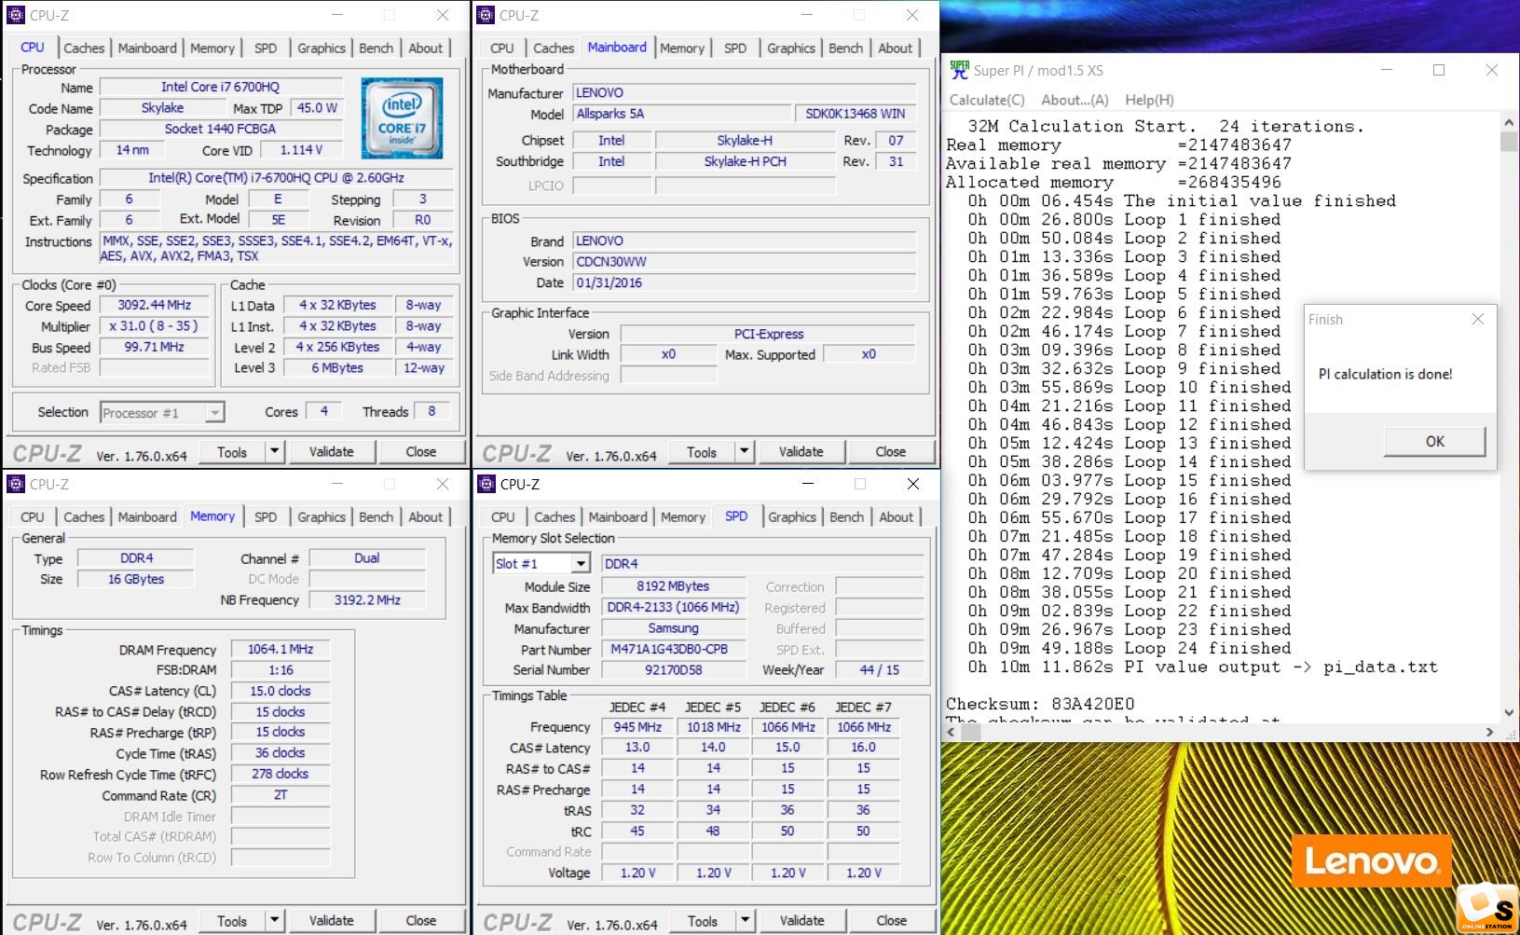The image size is (1520, 935).
Task: Click the Serial Number value 92170D58
Action: pos(674,669)
